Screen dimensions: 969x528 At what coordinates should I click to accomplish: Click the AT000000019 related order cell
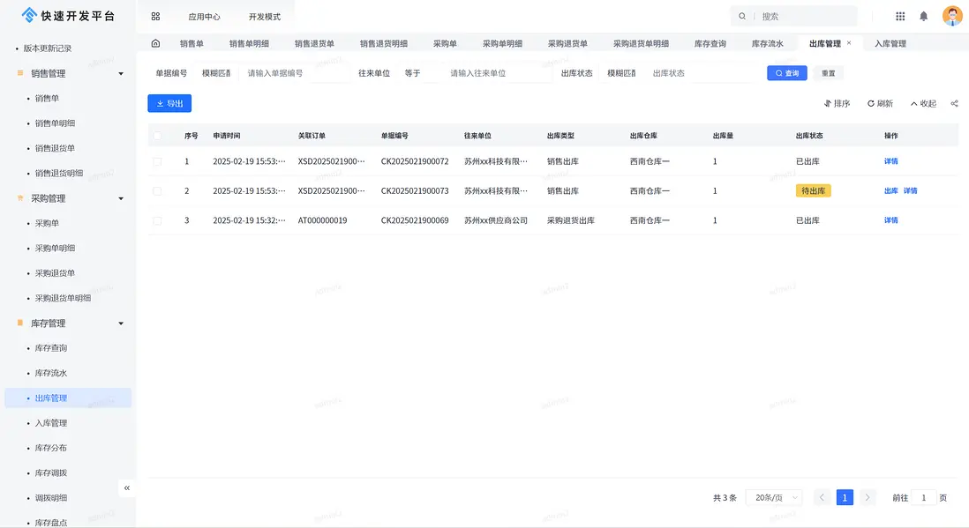[323, 220]
